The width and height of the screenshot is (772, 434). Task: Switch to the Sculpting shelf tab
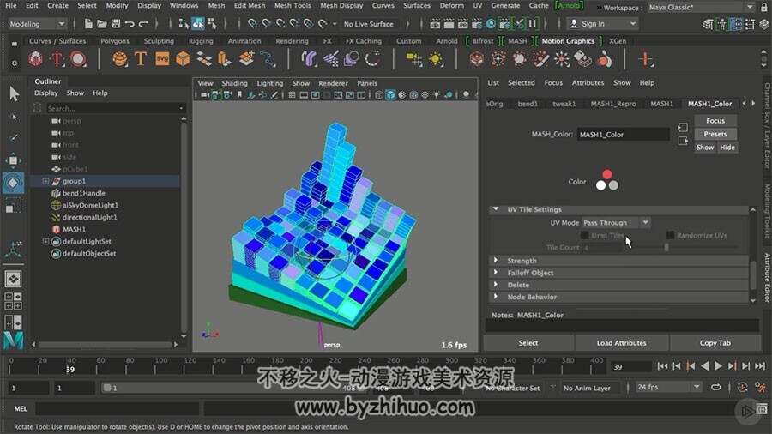tap(159, 41)
